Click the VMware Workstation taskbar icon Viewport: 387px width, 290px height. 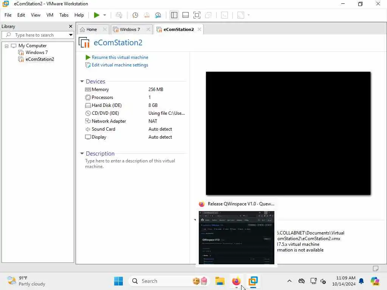coord(253,281)
